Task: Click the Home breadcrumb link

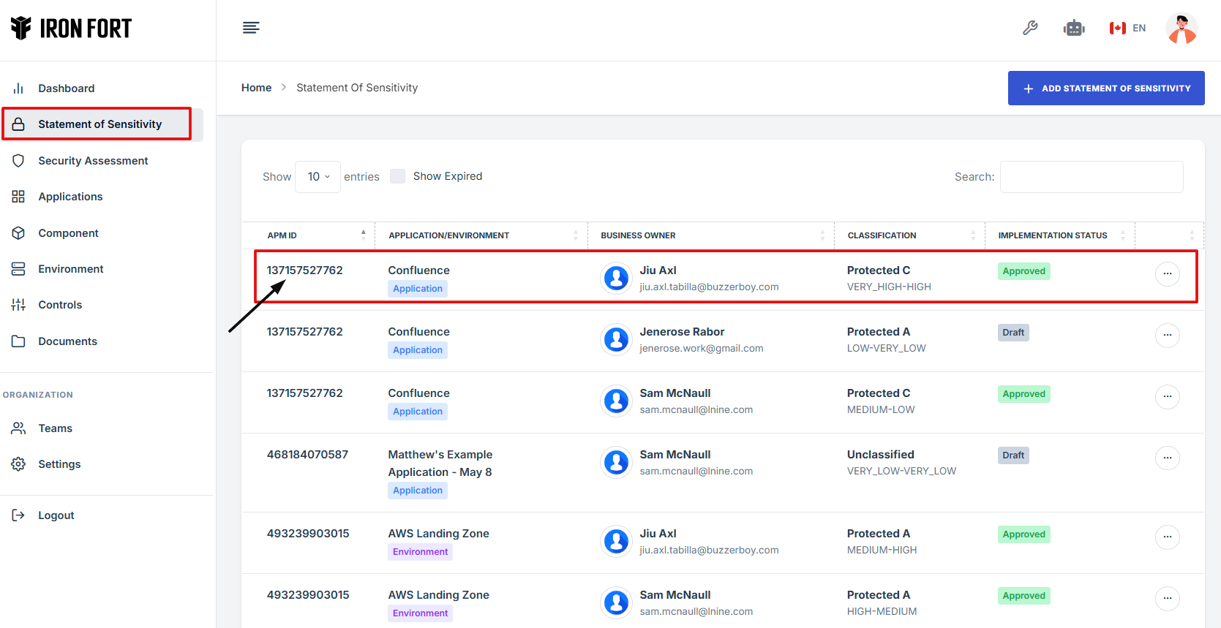Action: [256, 88]
